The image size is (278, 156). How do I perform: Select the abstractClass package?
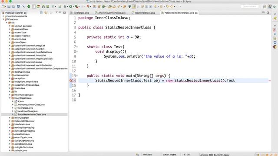click(x=21, y=29)
